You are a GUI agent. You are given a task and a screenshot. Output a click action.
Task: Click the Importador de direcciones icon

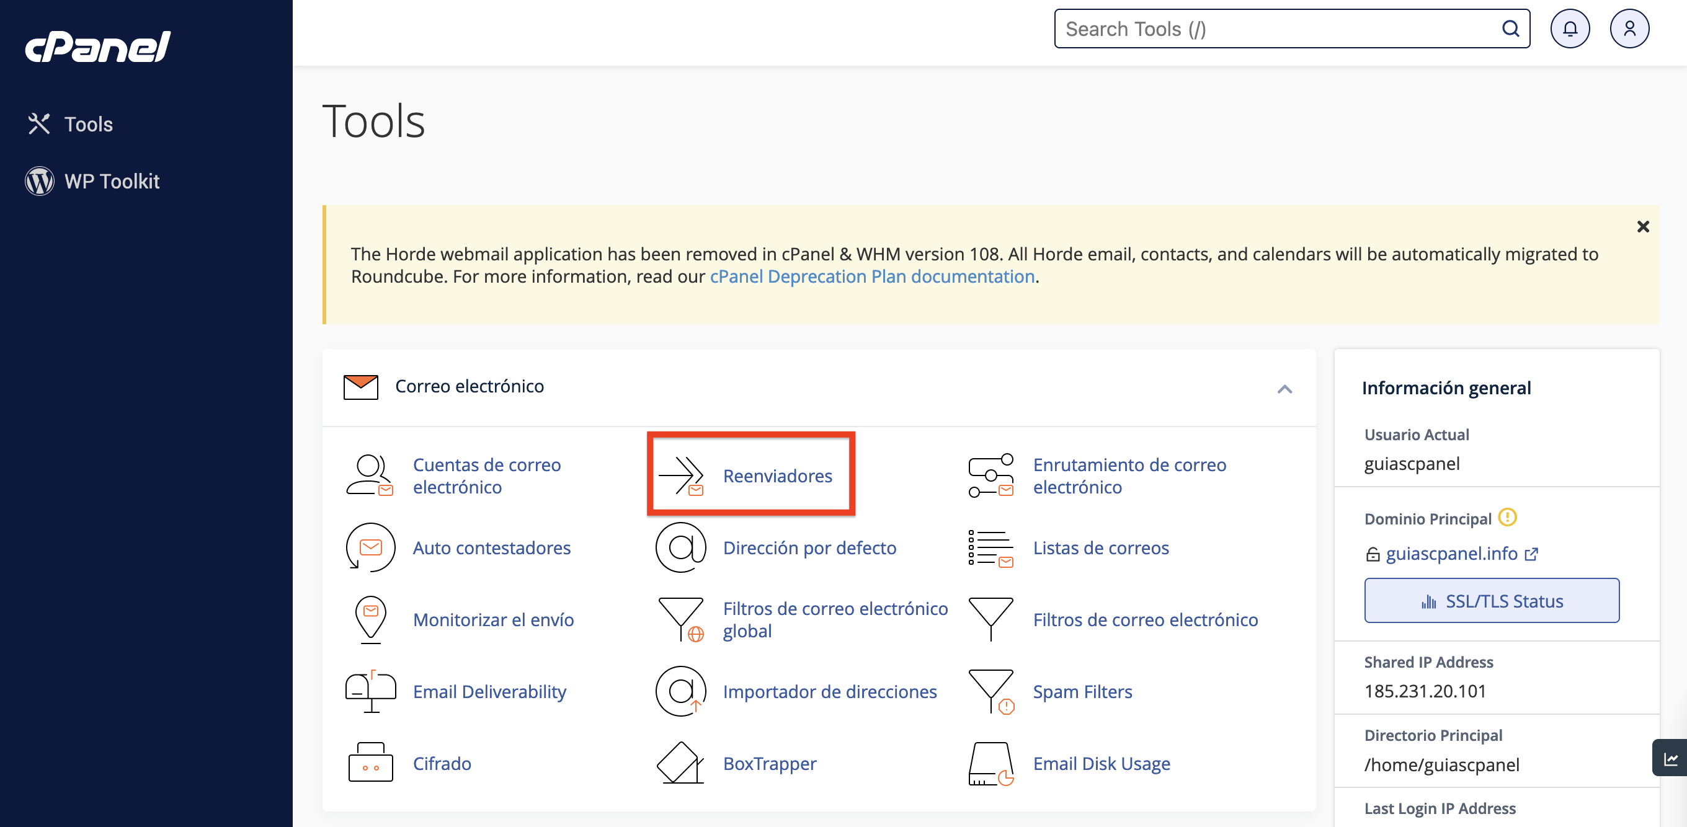tap(680, 691)
